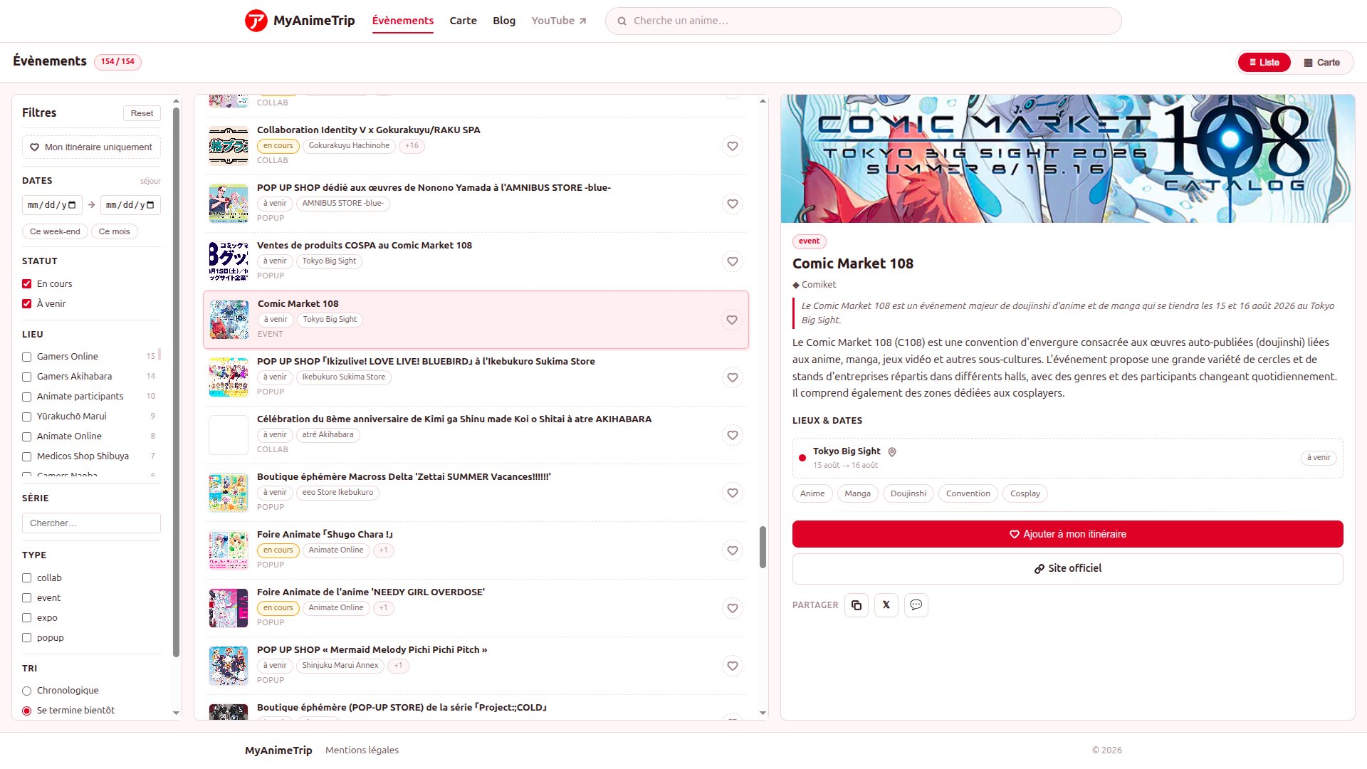Select Chronologique sorting
The width and height of the screenshot is (1367, 769).
tap(27, 691)
